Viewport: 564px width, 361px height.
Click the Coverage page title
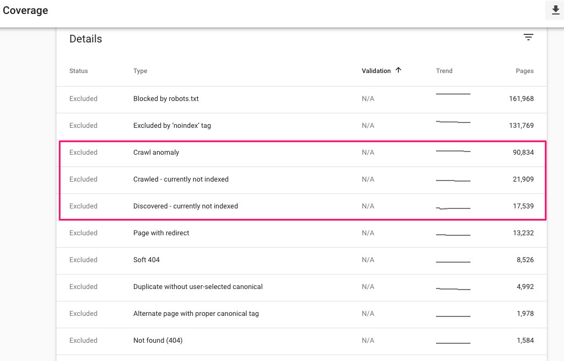(25, 10)
